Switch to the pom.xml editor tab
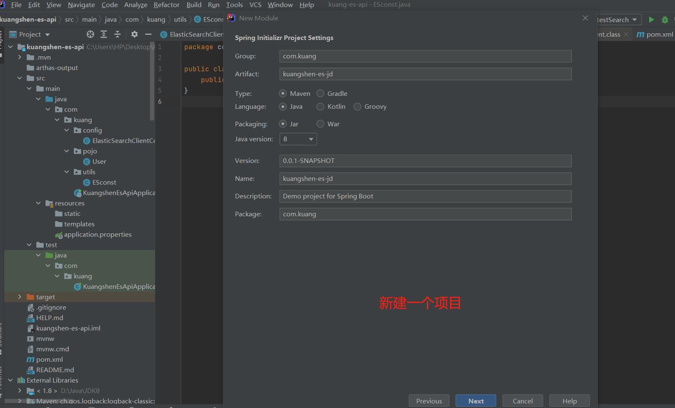The image size is (675, 408). (x=655, y=34)
